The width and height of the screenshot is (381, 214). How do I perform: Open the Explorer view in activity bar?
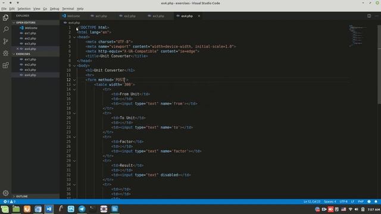tap(5, 17)
